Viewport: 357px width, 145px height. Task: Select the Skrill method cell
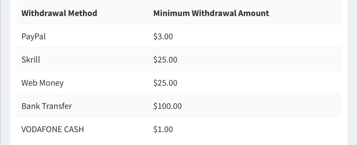tap(31, 60)
